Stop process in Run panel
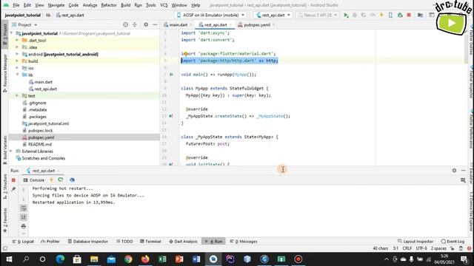 pyautogui.click(x=13, y=180)
